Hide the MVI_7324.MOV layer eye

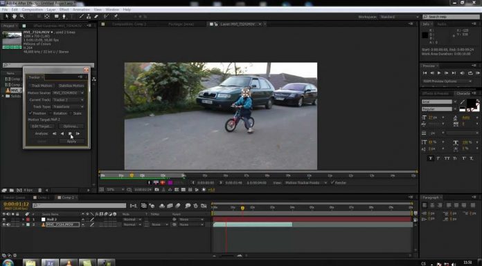(4, 225)
